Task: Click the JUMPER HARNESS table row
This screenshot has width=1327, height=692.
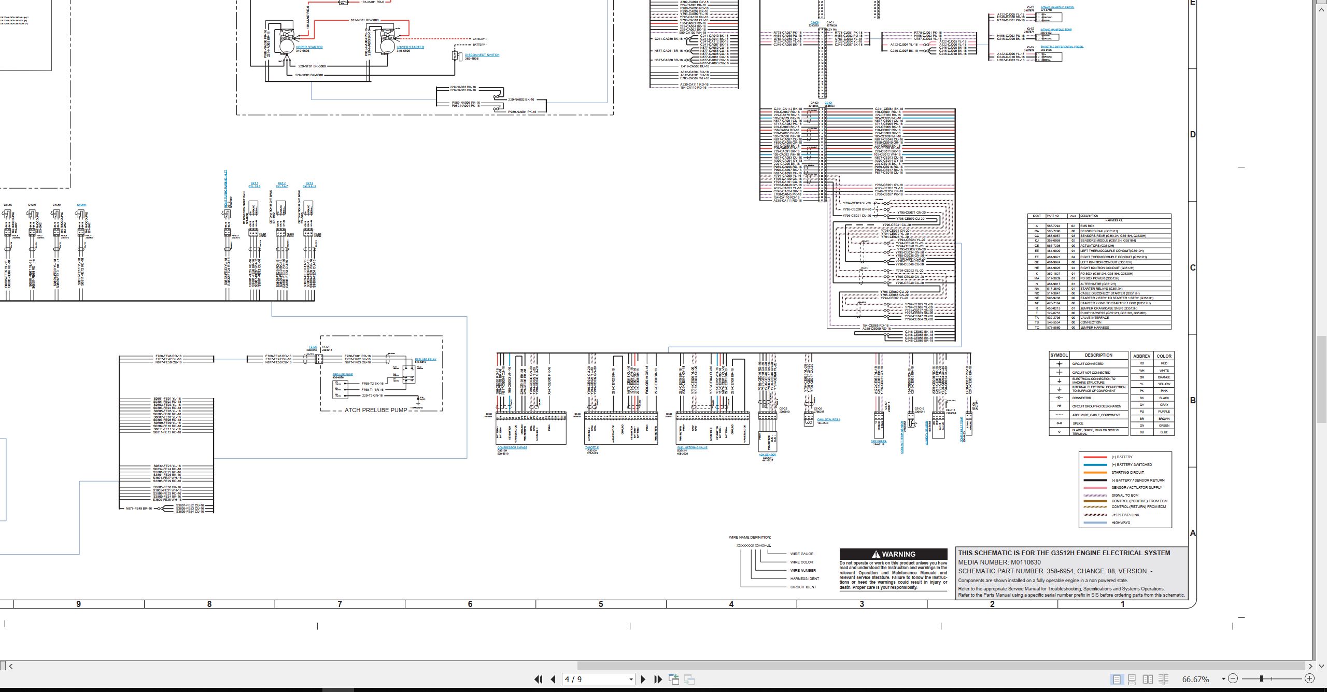Action: coord(1099,328)
